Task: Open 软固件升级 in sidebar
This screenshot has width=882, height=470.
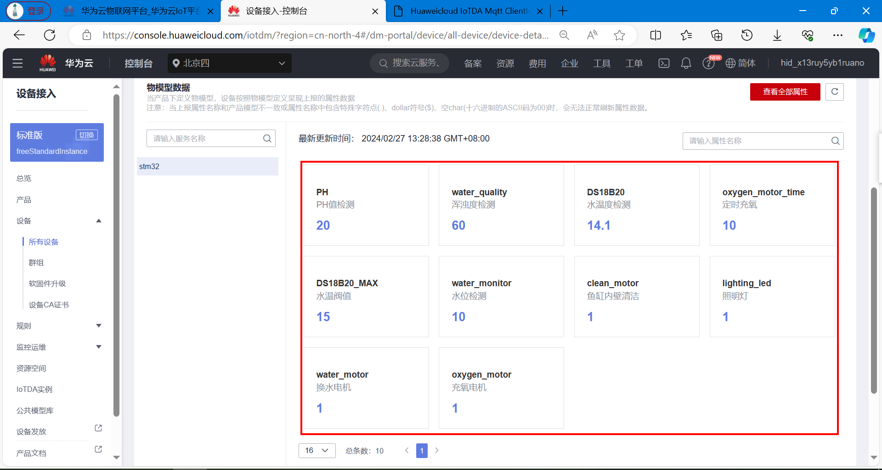Action: click(47, 284)
